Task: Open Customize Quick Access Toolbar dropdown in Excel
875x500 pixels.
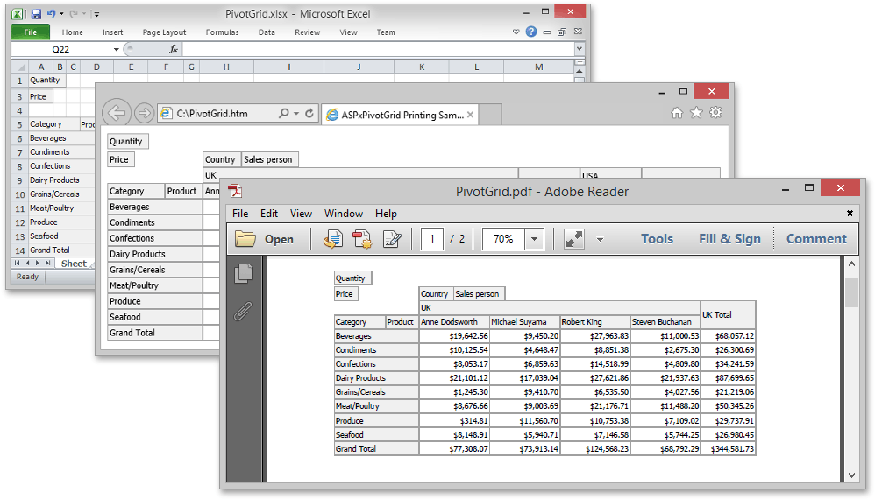Action: [x=96, y=14]
